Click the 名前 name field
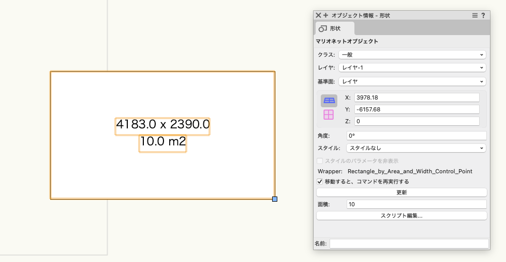 [409, 243]
